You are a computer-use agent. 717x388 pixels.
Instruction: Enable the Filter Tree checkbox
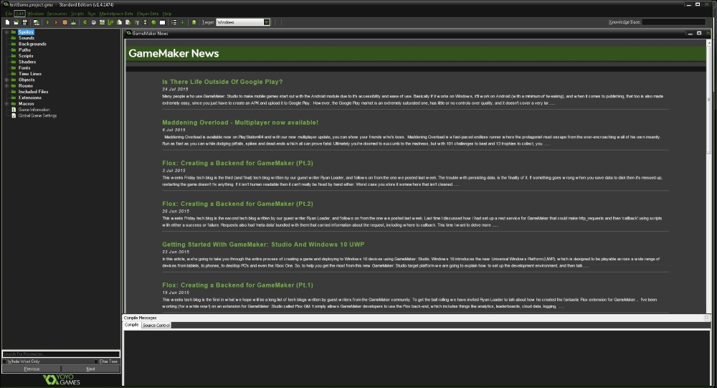97,361
